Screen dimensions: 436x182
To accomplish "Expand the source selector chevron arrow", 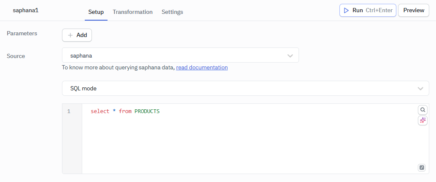I will 290,55.
